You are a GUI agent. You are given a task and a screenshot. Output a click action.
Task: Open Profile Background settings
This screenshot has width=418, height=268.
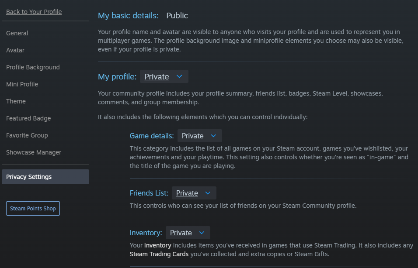pos(33,67)
